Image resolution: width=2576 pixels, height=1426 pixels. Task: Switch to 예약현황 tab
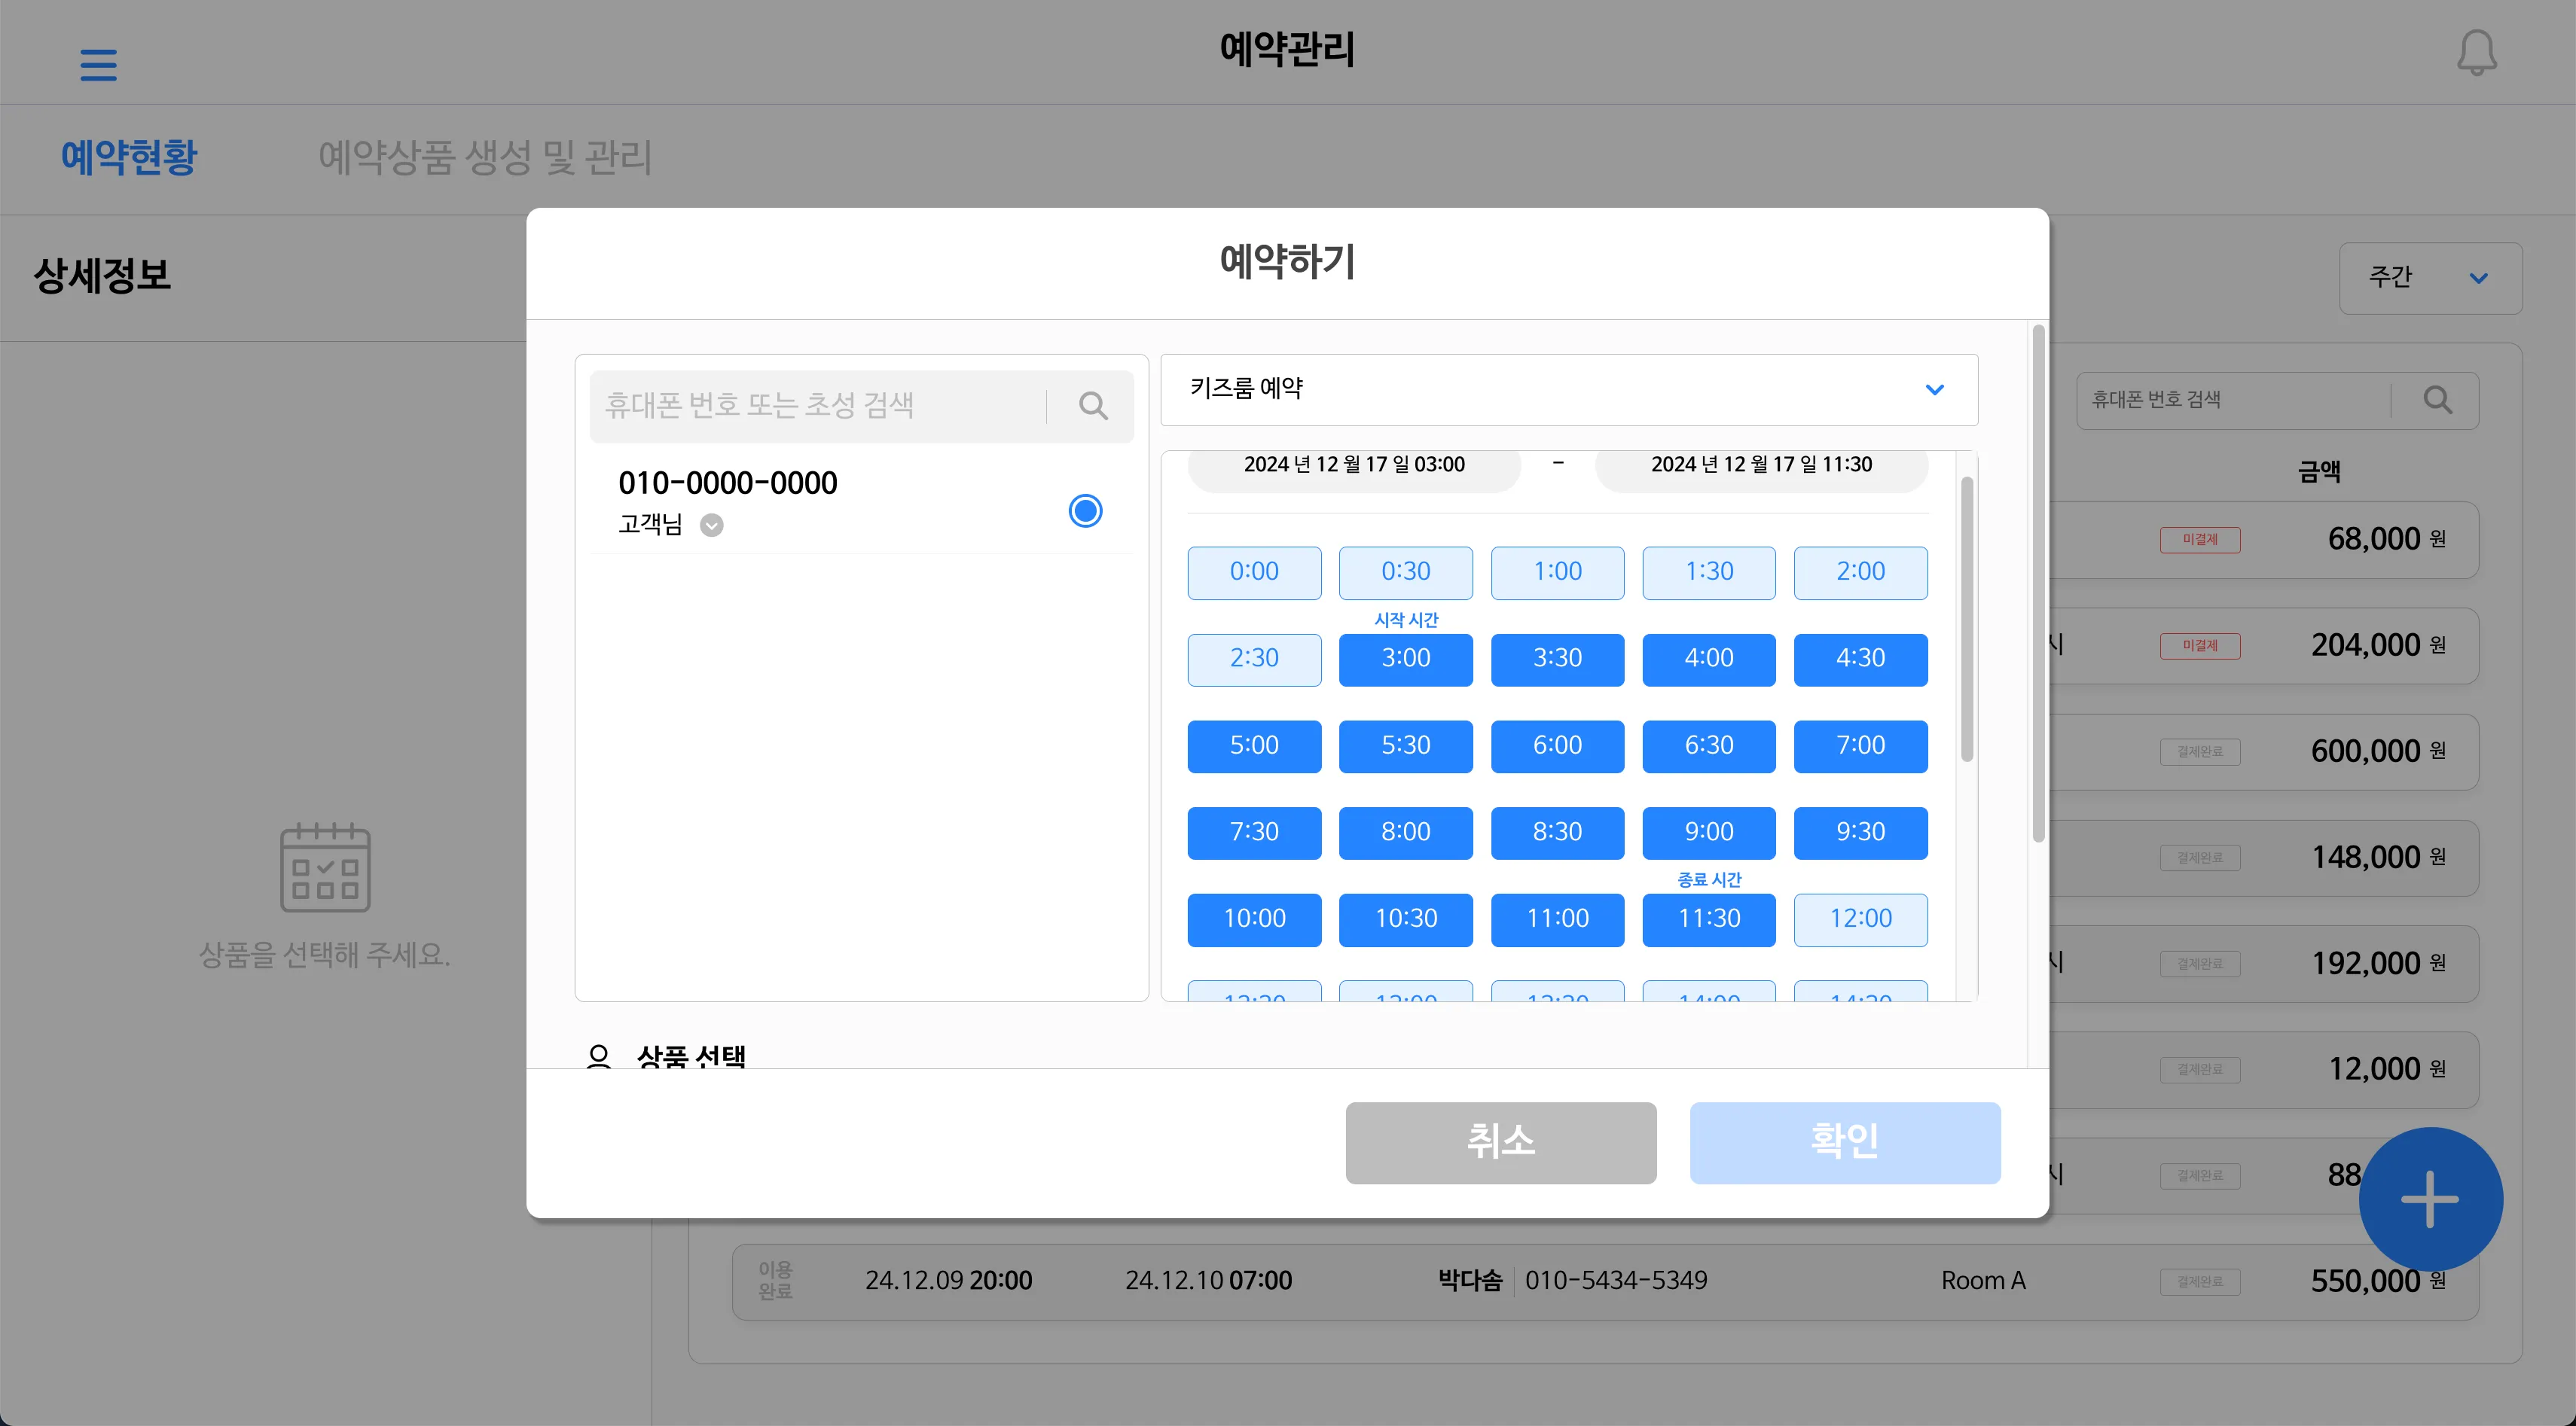pyautogui.click(x=129, y=158)
